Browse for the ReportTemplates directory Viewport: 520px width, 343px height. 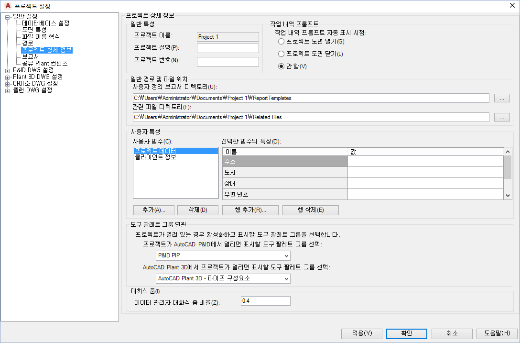(x=502, y=98)
